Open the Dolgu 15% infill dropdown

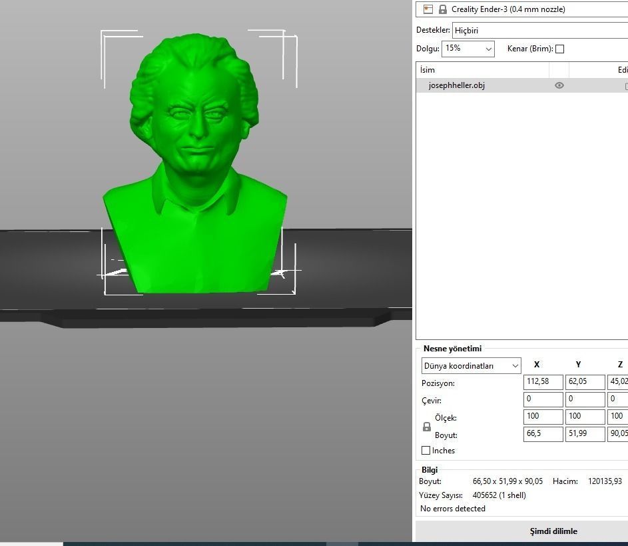click(x=468, y=49)
